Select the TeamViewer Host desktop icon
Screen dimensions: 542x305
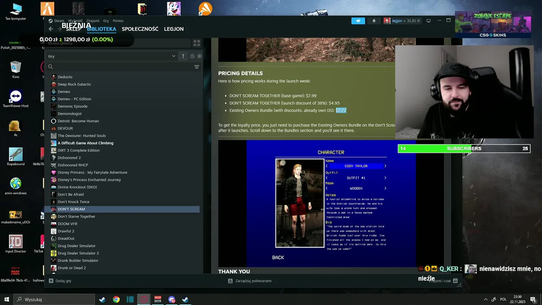coord(16,99)
